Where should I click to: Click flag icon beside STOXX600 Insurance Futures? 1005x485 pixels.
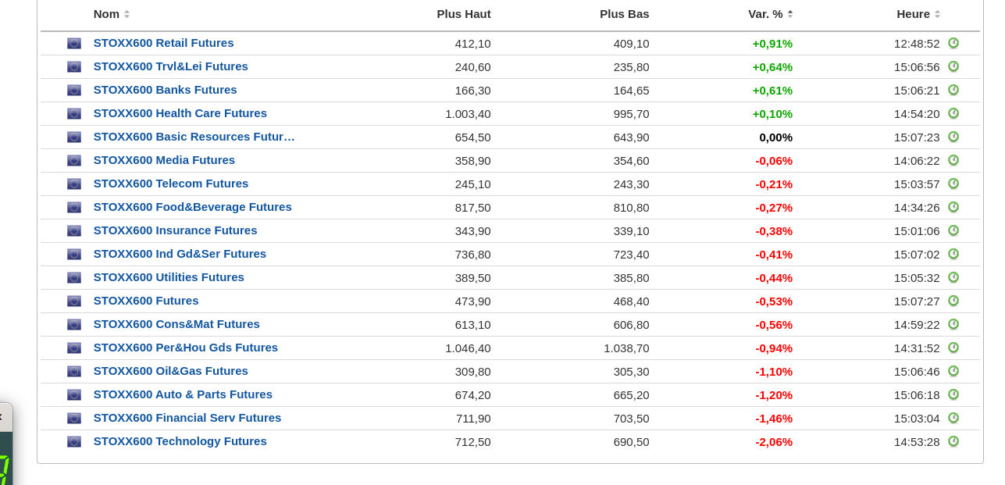(74, 231)
